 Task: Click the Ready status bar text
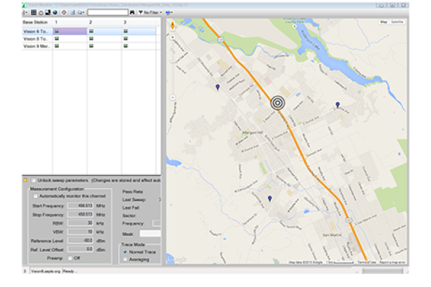[x=70, y=271]
